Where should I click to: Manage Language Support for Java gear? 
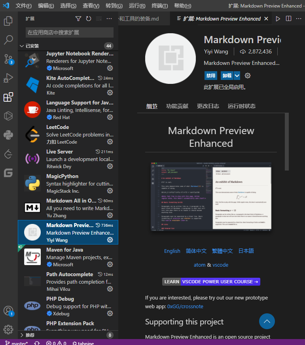(110, 117)
